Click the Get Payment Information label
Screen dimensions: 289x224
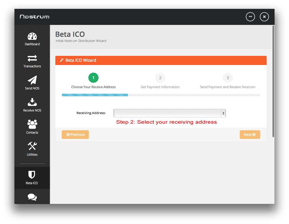(x=160, y=87)
